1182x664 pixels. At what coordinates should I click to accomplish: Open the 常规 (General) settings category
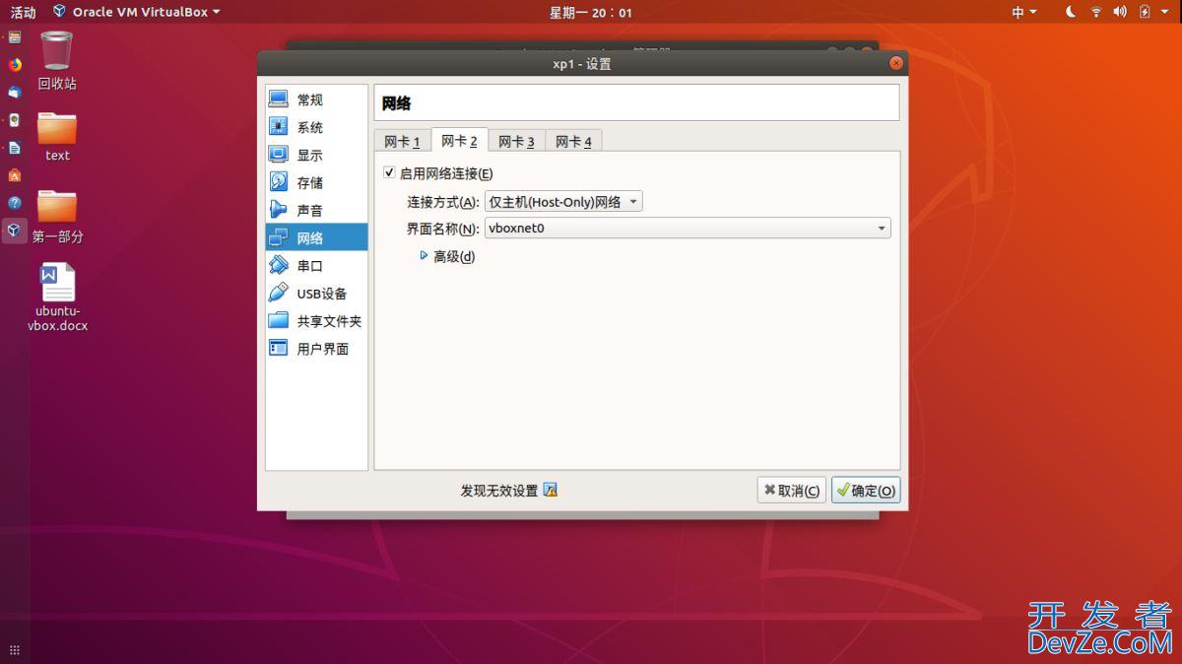tap(316, 100)
